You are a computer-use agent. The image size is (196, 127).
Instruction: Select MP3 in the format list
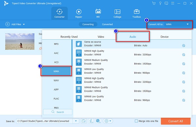click(56, 44)
